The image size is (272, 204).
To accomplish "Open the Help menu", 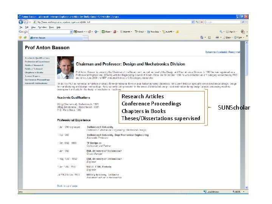I will tap(59, 27).
